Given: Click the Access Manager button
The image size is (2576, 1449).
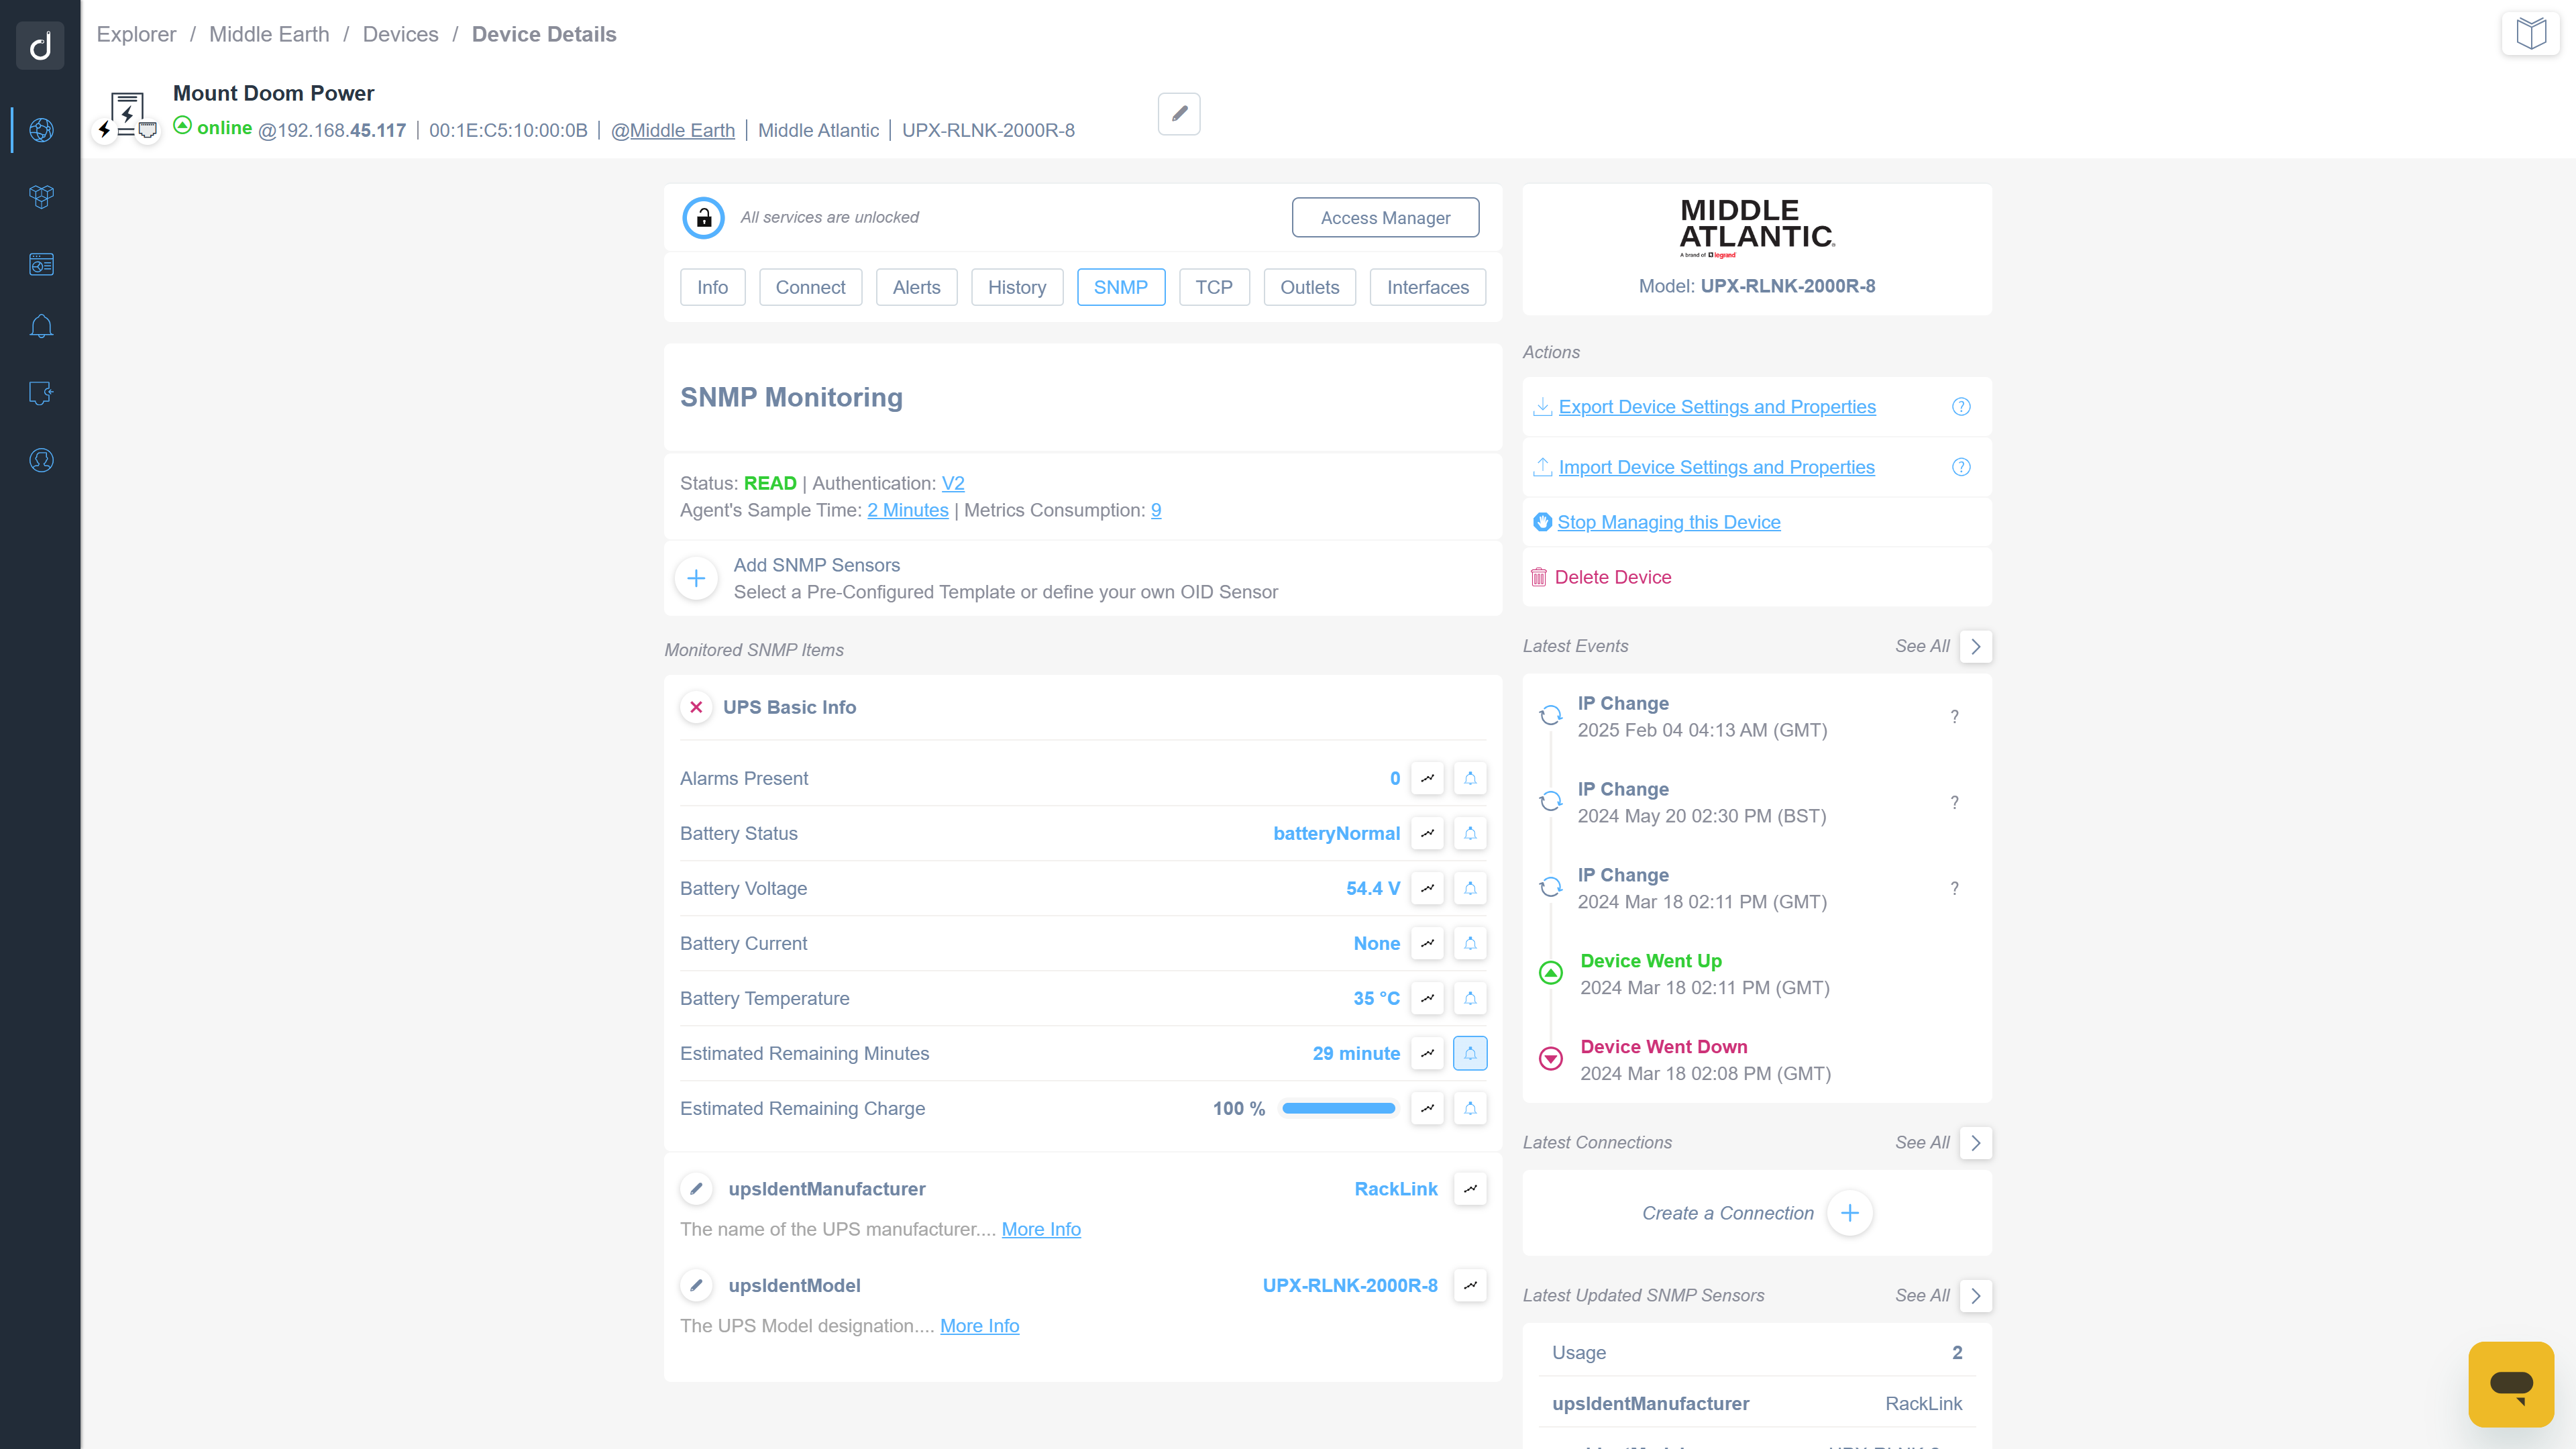Looking at the screenshot, I should point(1385,217).
